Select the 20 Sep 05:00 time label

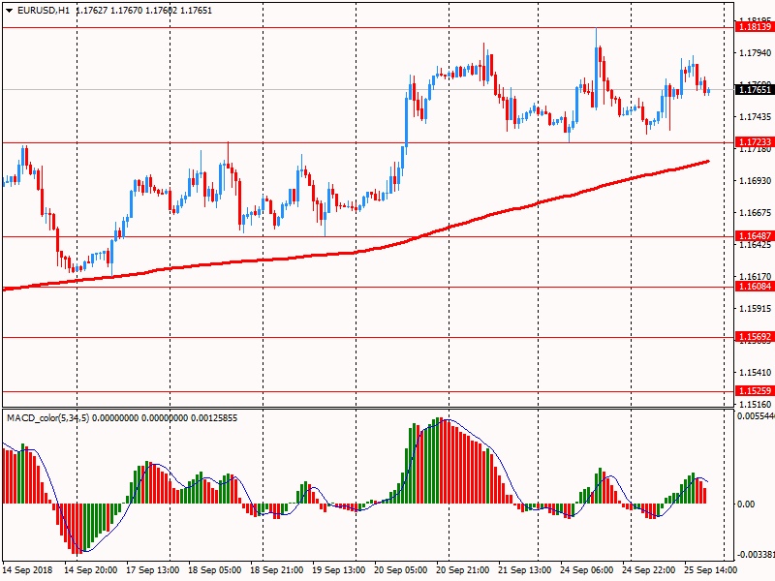click(402, 570)
